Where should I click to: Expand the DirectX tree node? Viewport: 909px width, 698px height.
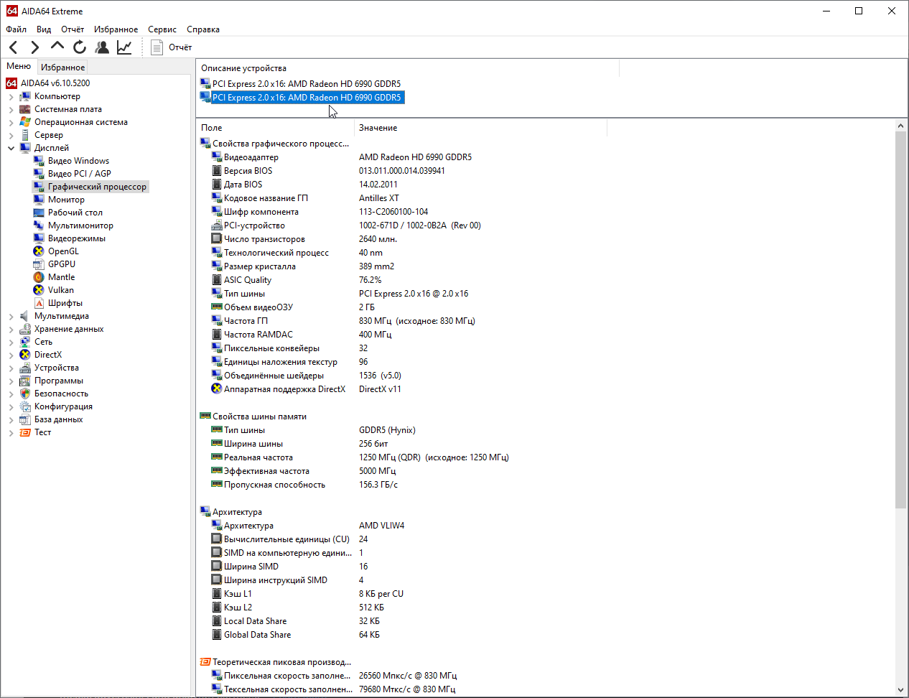click(x=11, y=355)
